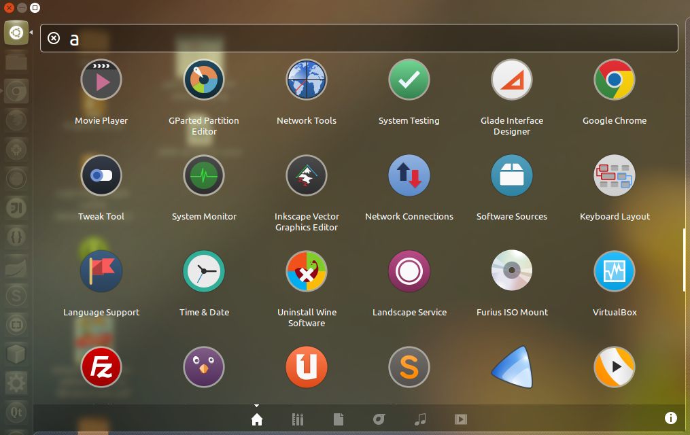Image resolution: width=690 pixels, height=435 pixels.
Task: Open Inkscape Vector Graphics Editor
Action: pyautogui.click(x=306, y=175)
